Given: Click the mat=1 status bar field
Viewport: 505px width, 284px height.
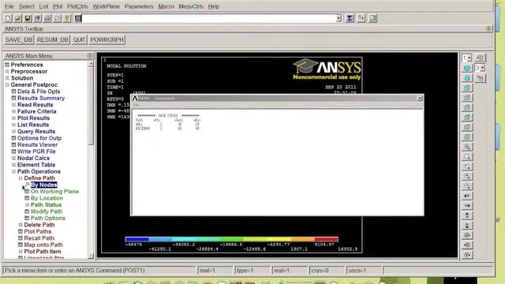Looking at the screenshot, I should [x=215, y=271].
